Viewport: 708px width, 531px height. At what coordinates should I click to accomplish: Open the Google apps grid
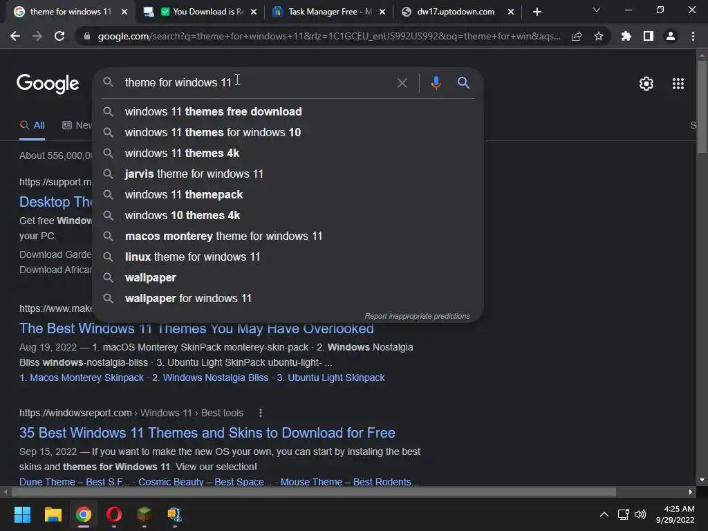pyautogui.click(x=678, y=84)
